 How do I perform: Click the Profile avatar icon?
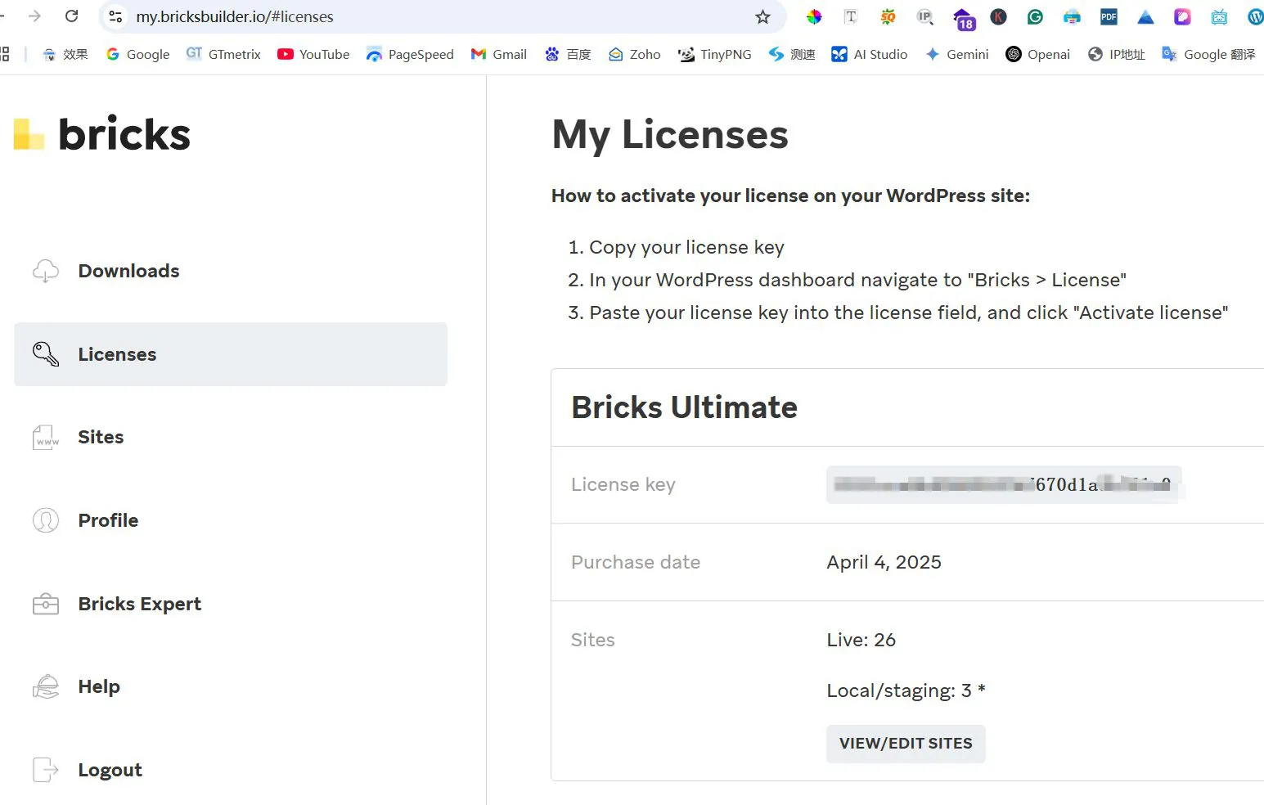click(46, 520)
